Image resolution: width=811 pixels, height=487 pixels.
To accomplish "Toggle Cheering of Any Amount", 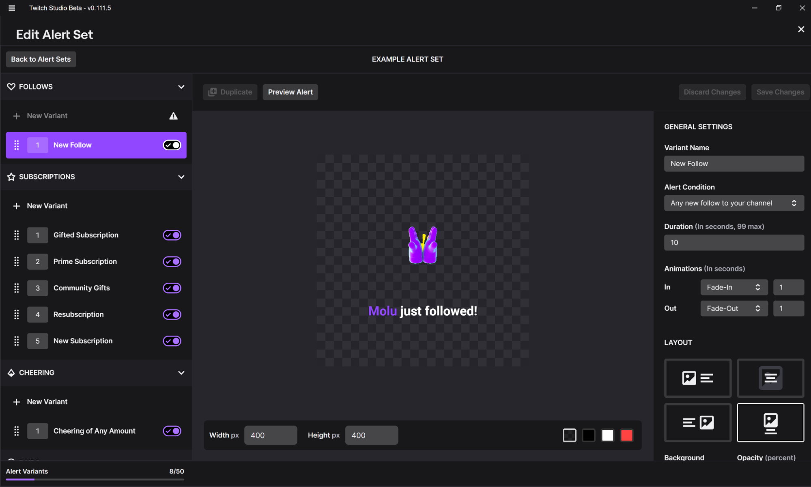I will tap(171, 431).
